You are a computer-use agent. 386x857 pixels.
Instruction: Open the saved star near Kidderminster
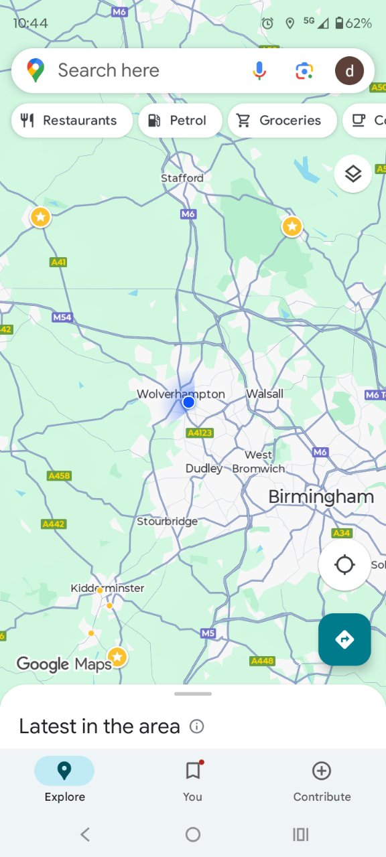(x=118, y=657)
